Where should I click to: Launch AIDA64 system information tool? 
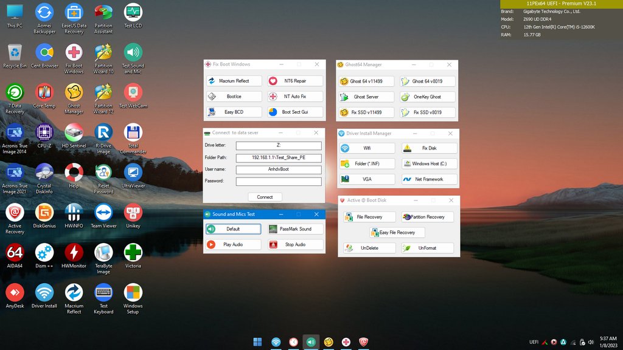(x=15, y=253)
